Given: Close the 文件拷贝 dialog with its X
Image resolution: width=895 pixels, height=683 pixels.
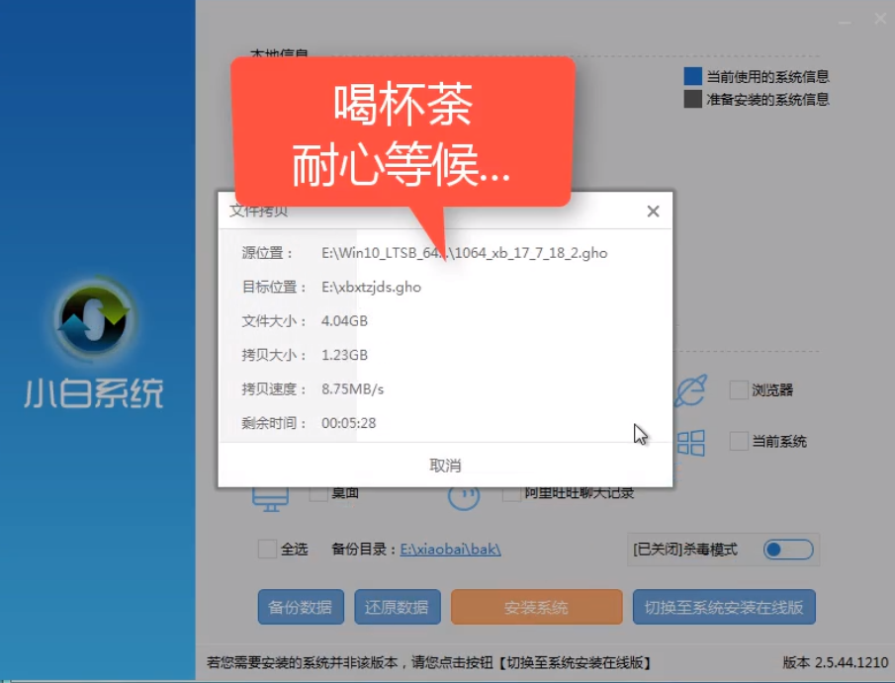Looking at the screenshot, I should [x=653, y=211].
